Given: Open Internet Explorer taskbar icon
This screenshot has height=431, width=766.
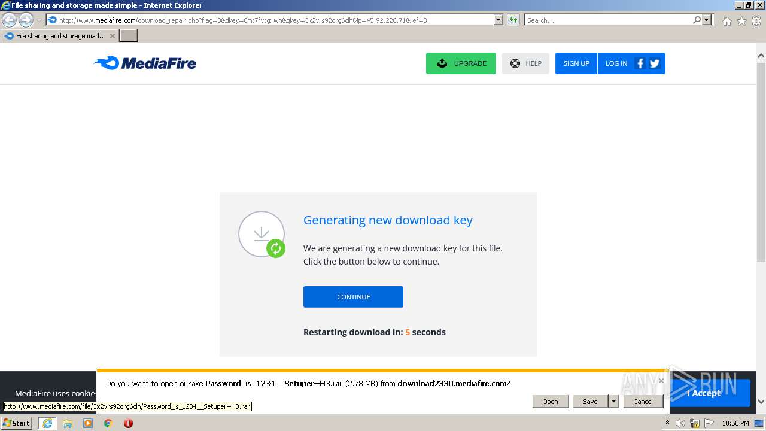Looking at the screenshot, I should 47,423.
